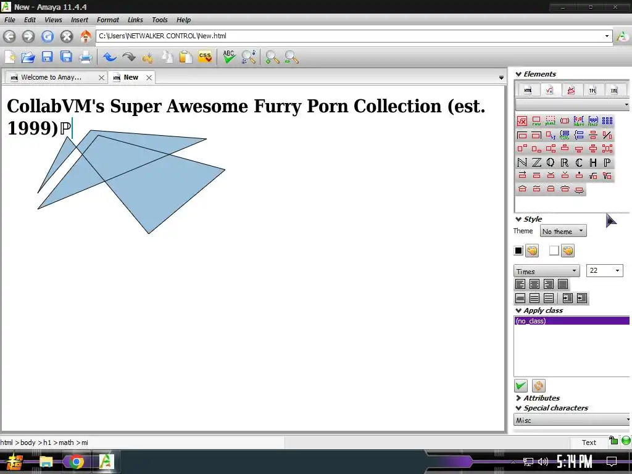Toggle justified text alignment
The width and height of the screenshot is (632, 474).
tap(563, 284)
